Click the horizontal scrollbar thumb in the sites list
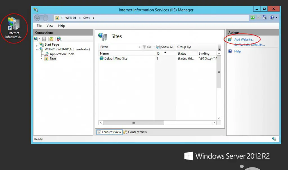Viewport: 288px width, 170px height. click(x=134, y=123)
